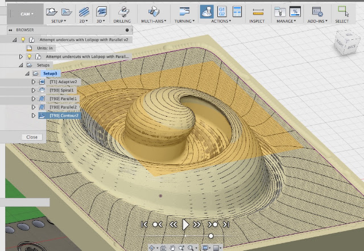Viewport: 364px width, 251px height.
Task: Click the Turning operation icon
Action: pos(184,11)
